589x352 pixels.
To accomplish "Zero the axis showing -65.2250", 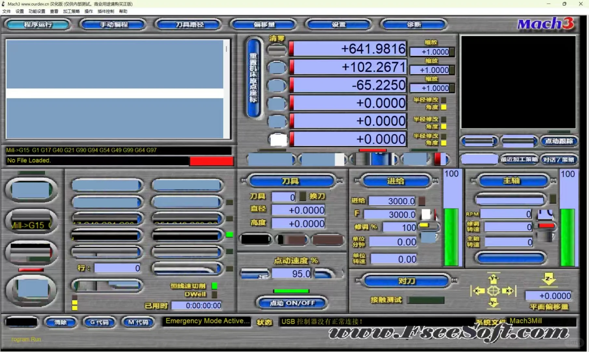I will [x=277, y=85].
